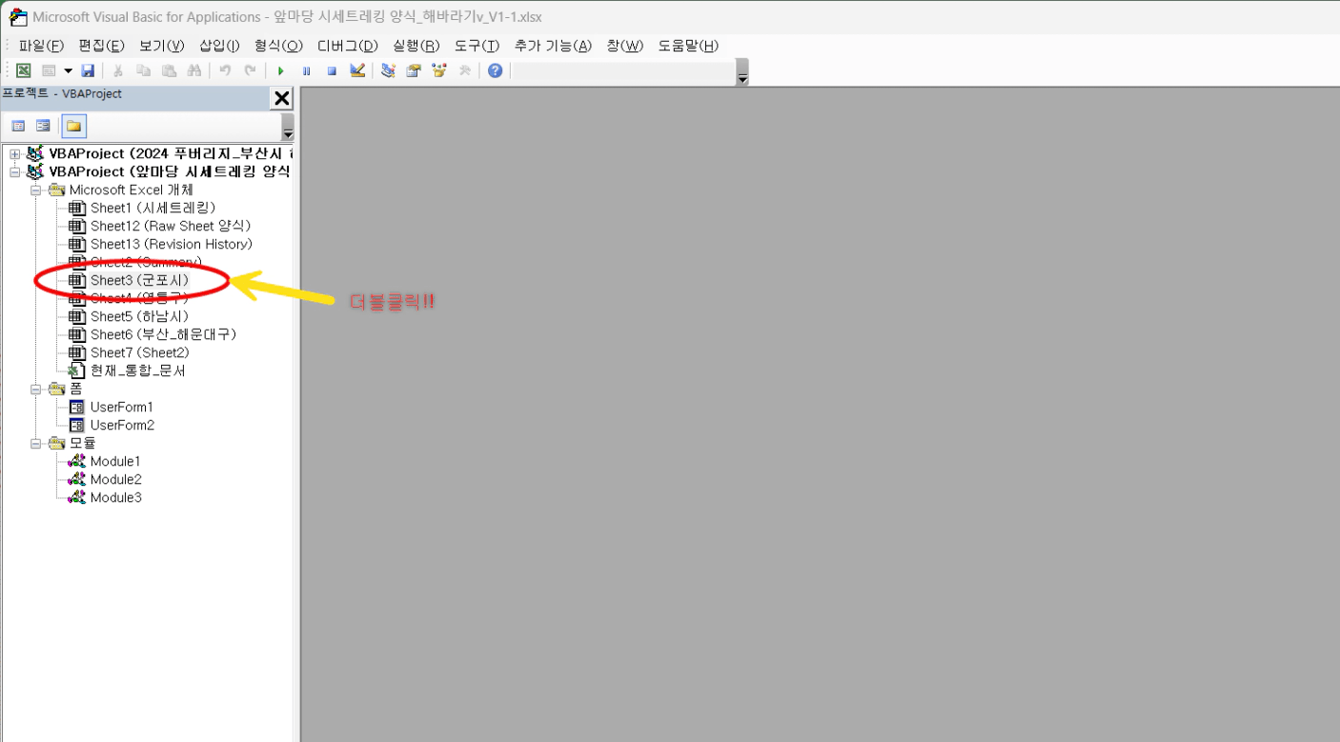Screen dimensions: 1340x742
Task: Collapse VBAProject (앞마당 시세트레킹 양식) node
Action: 14,172
